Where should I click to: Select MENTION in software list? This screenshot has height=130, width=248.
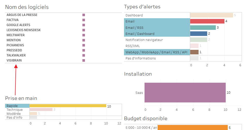point(14,40)
